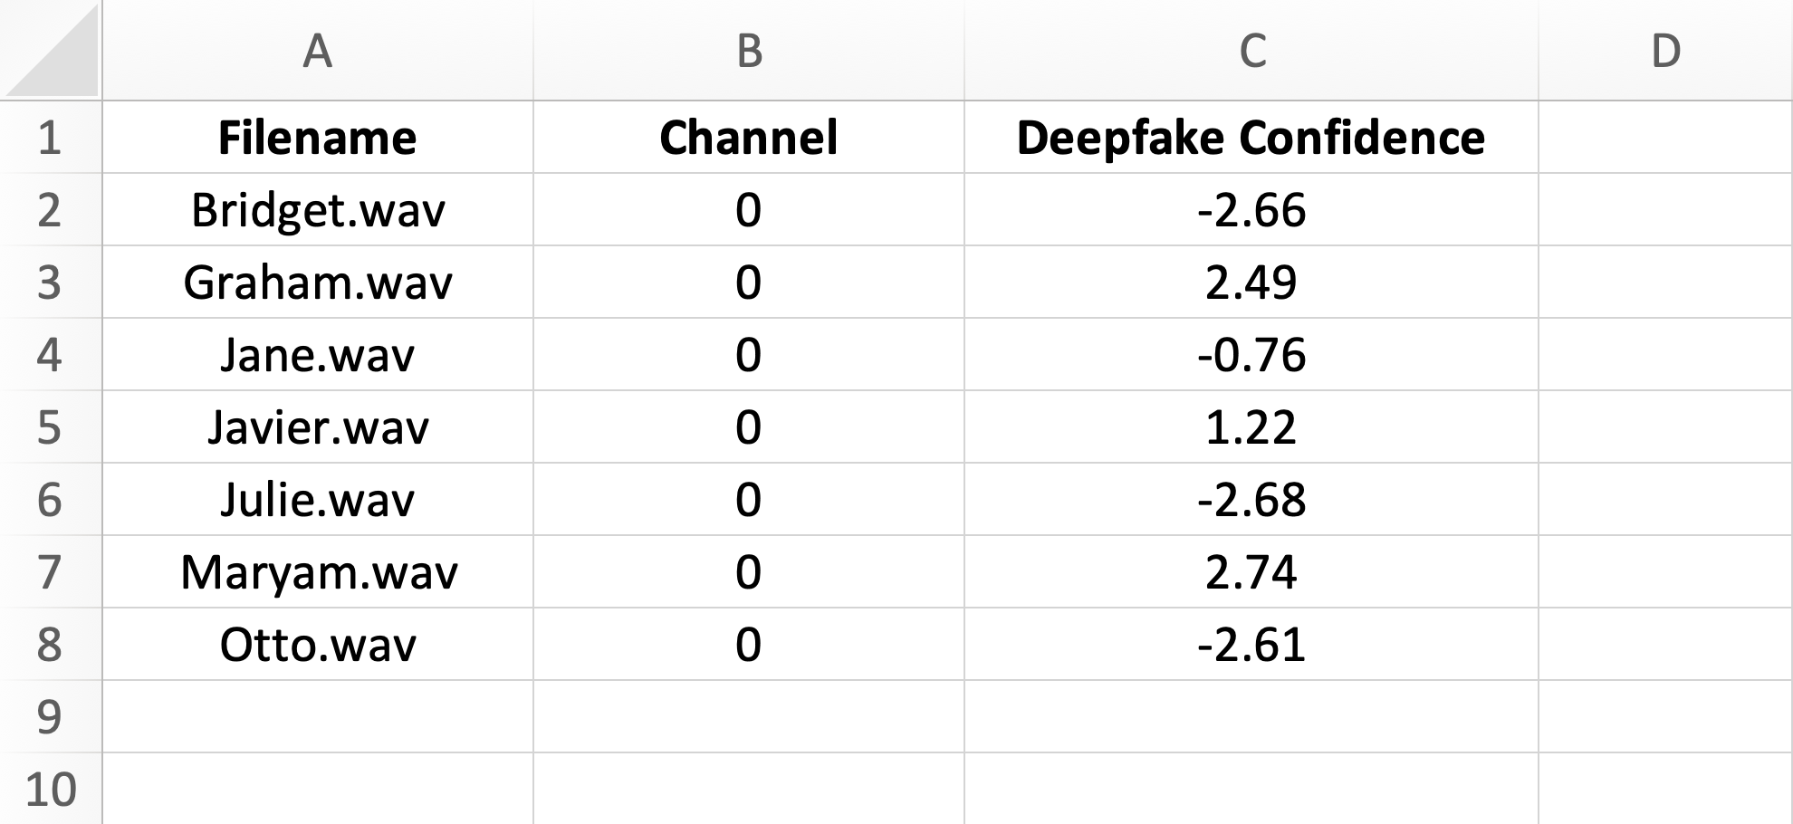Select column C header
Image resolution: width=1793 pixels, height=824 pixels.
coord(1251,50)
